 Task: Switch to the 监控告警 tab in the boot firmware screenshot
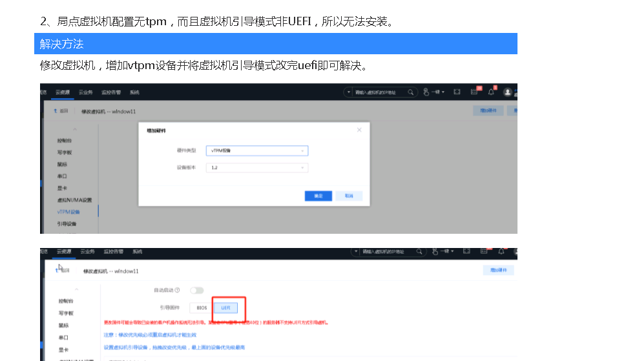tap(113, 252)
